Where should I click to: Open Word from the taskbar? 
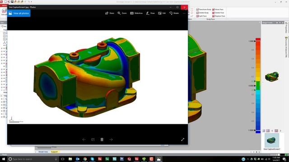122,159
